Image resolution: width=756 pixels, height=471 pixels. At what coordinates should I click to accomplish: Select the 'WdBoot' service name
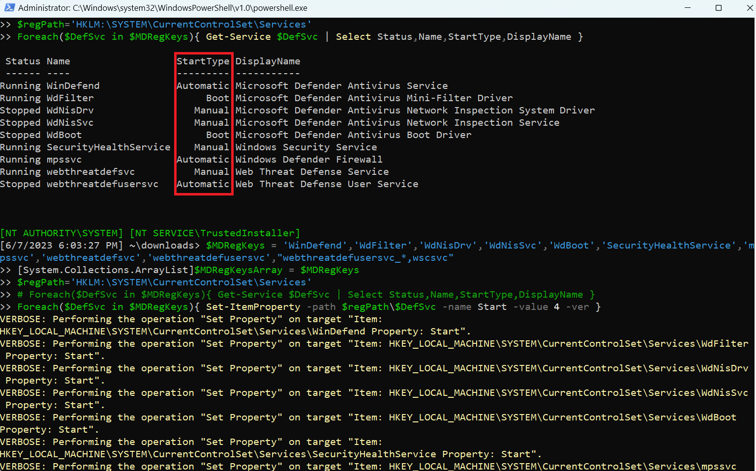(64, 135)
